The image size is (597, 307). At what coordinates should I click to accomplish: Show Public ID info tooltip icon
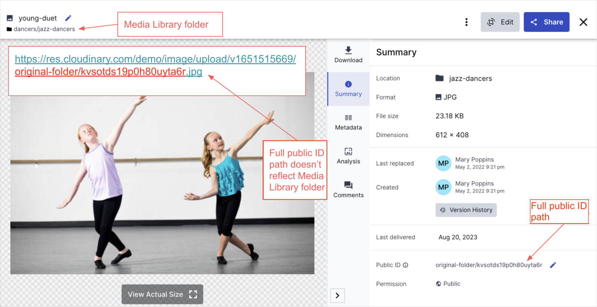(x=406, y=265)
